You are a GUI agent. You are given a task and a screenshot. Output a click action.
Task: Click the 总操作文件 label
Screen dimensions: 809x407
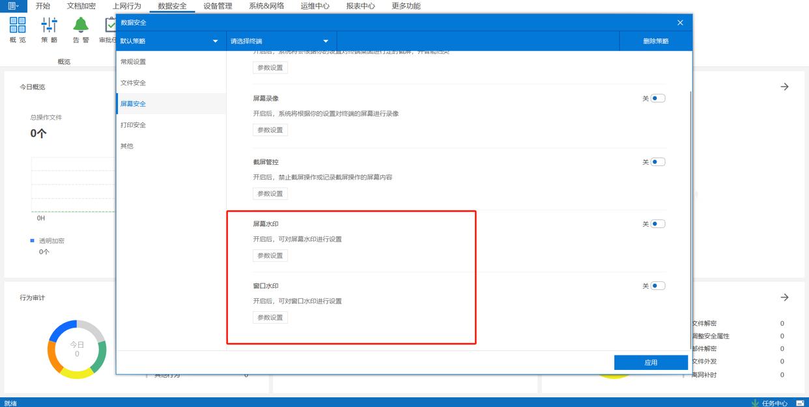(46, 118)
